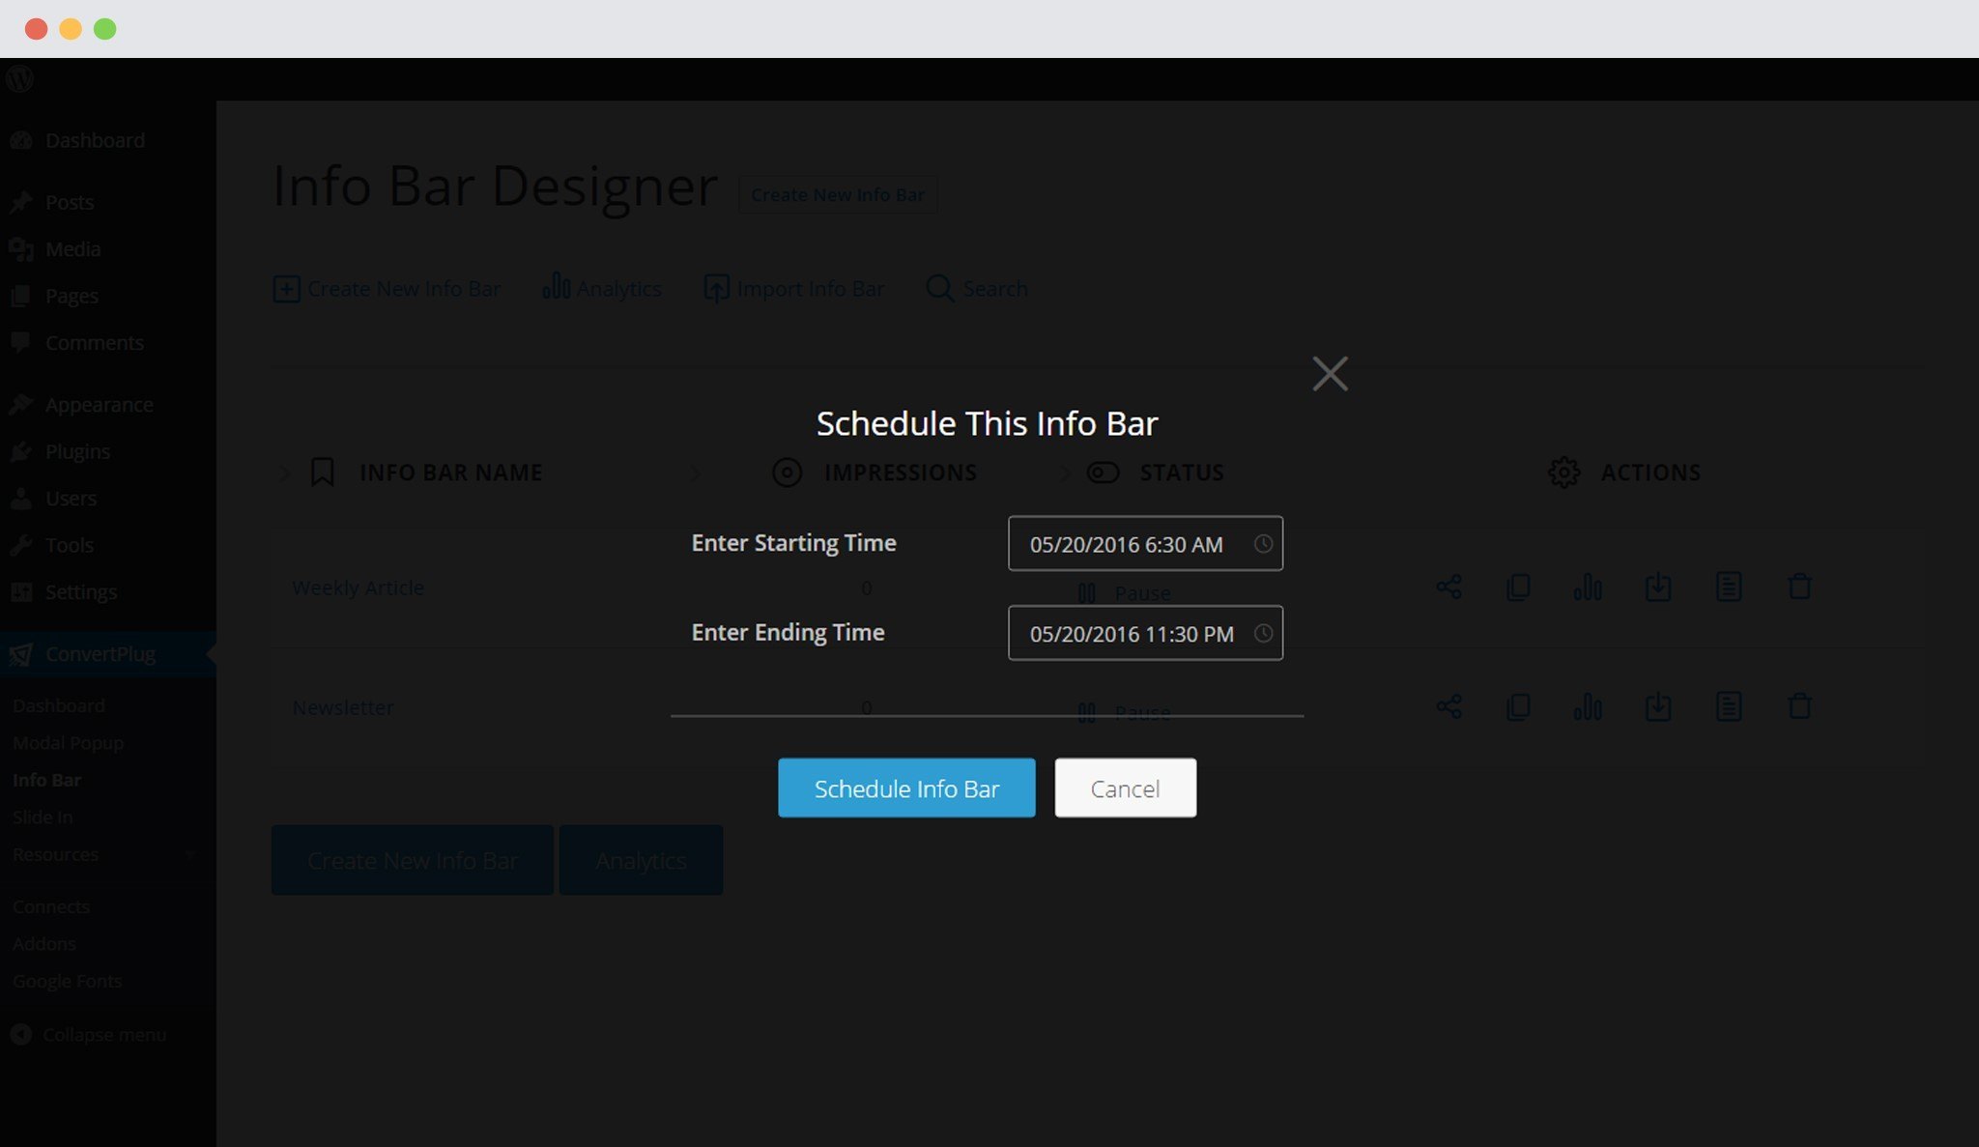This screenshot has height=1147, width=1979.
Task: Open Settings menu
Action: pos(80,591)
